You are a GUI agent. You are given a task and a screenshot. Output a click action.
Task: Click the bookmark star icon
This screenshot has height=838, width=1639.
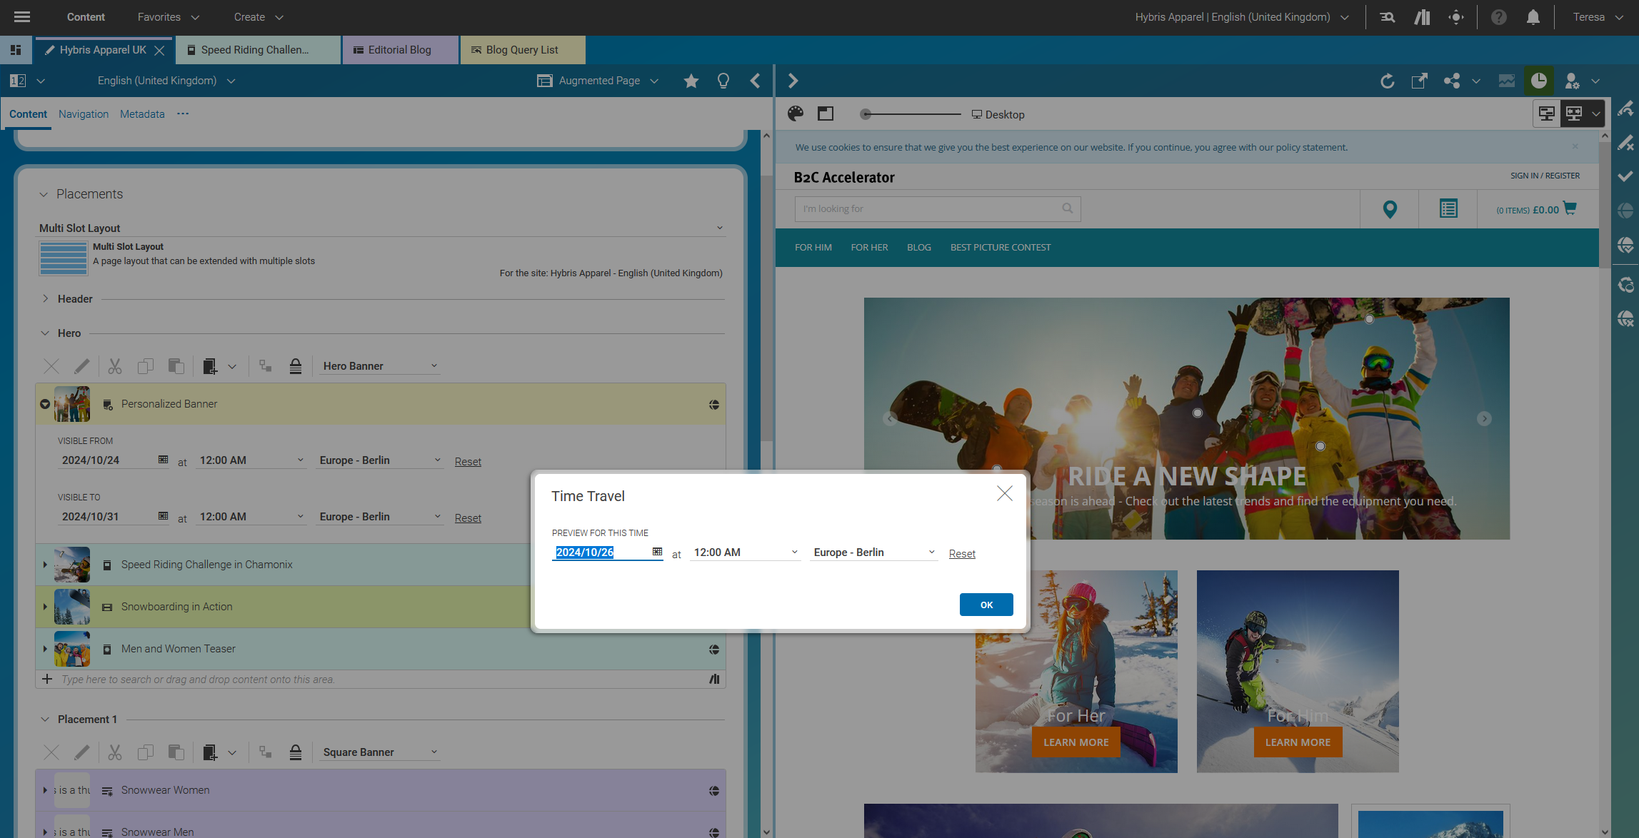click(691, 81)
